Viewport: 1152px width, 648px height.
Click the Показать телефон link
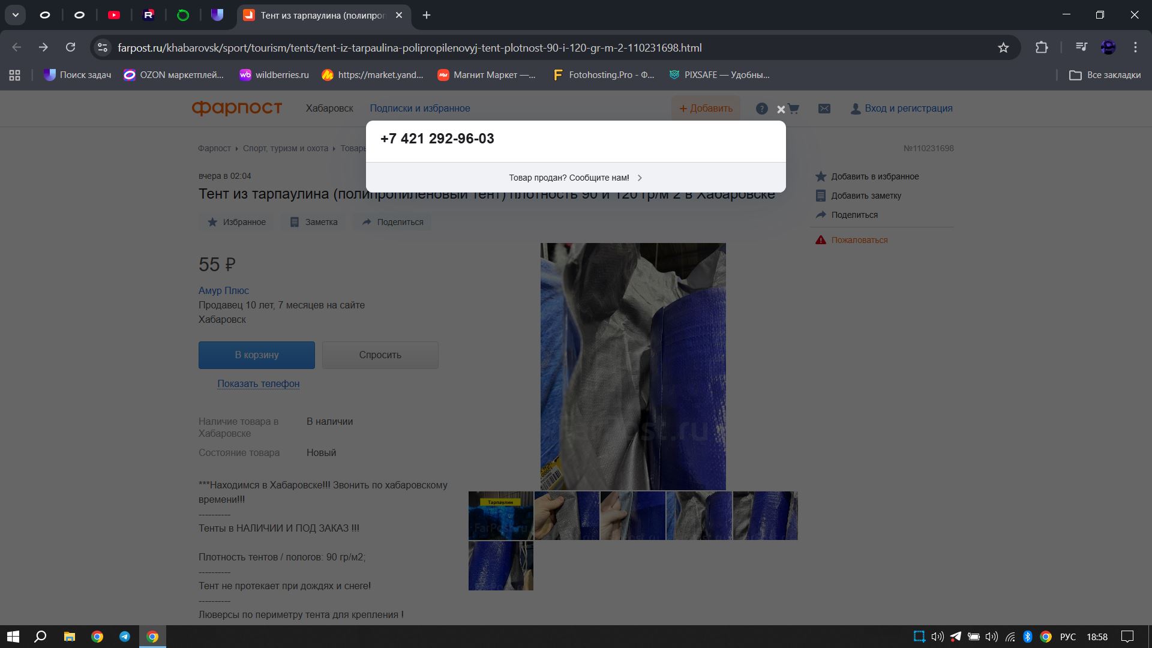coord(258,384)
